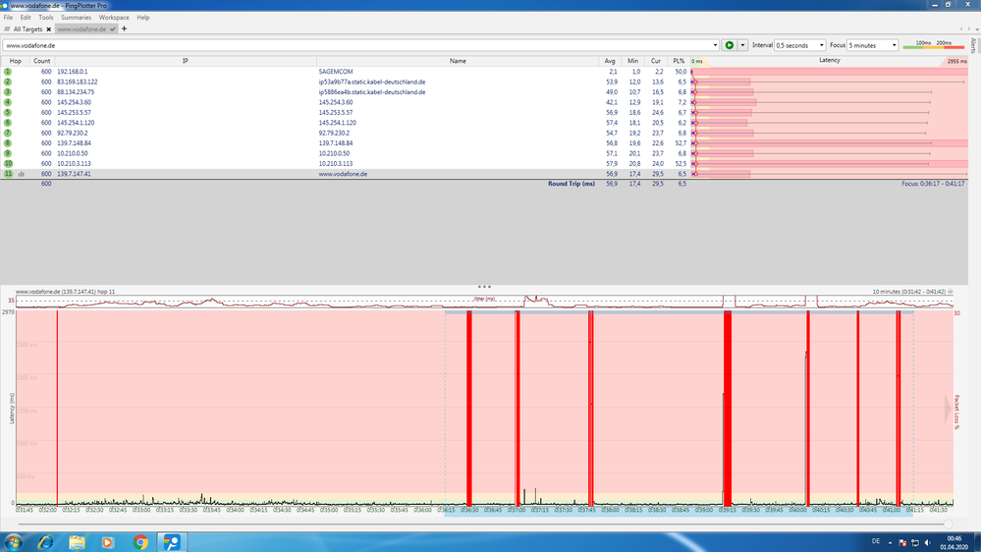Select hop 1 green circle icon
981x552 pixels.
(x=8, y=72)
